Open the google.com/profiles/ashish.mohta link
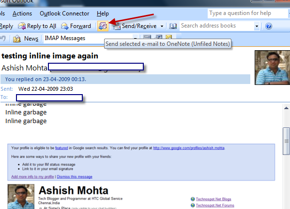This screenshot has height=209, width=290. 189,148
